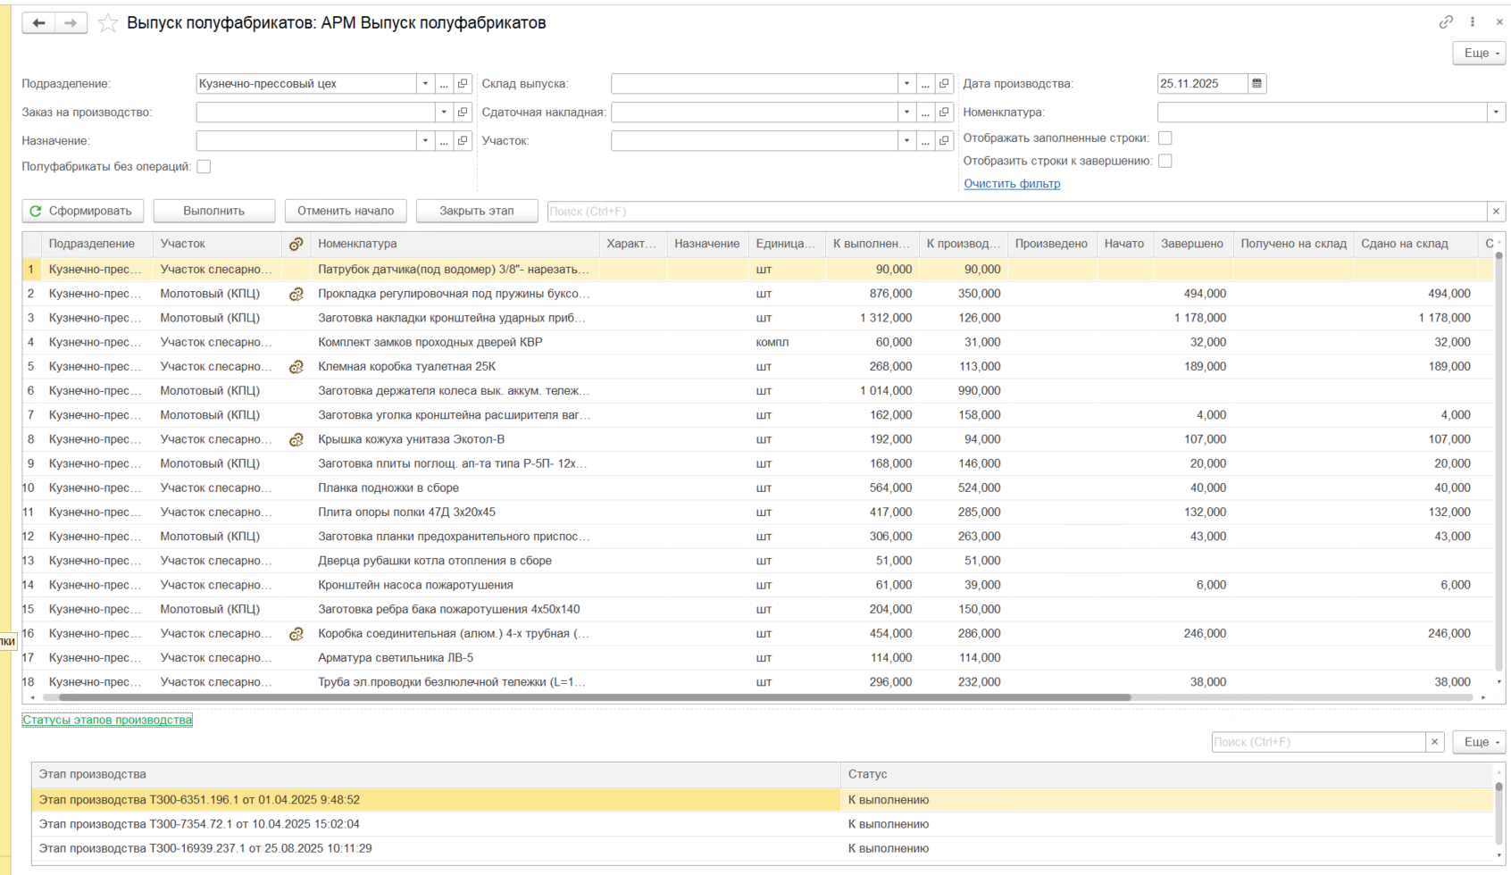Viewport: 1511px width, 875px height.
Task: Expand the Подразделение dropdown list
Action: [425, 84]
